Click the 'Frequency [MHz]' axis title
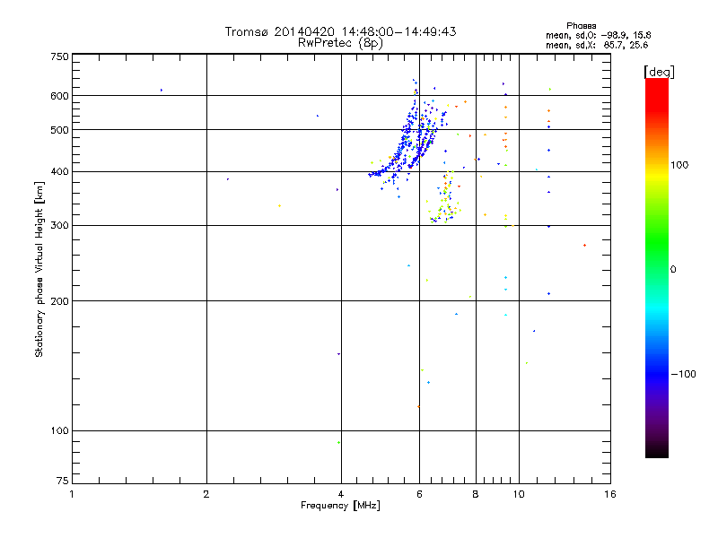Image resolution: width=718 pixels, height=538 pixels. pos(340,506)
